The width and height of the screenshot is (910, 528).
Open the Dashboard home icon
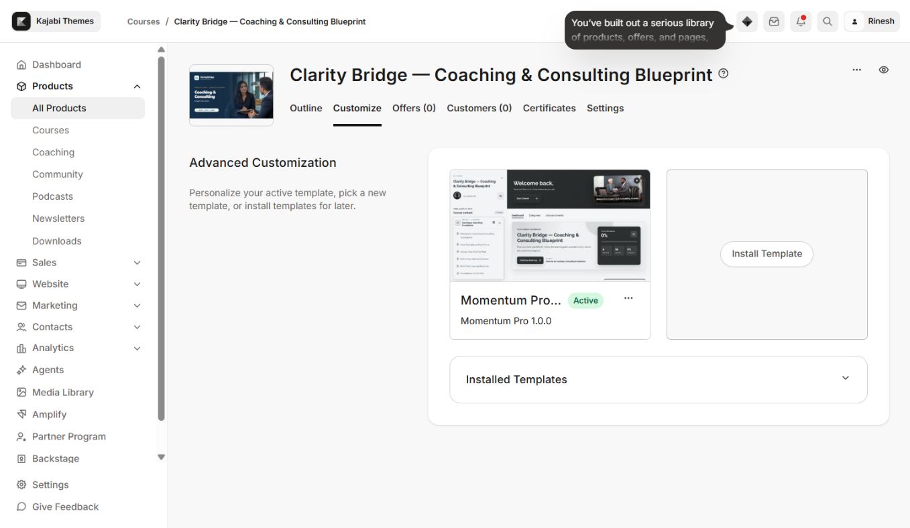[x=21, y=65]
